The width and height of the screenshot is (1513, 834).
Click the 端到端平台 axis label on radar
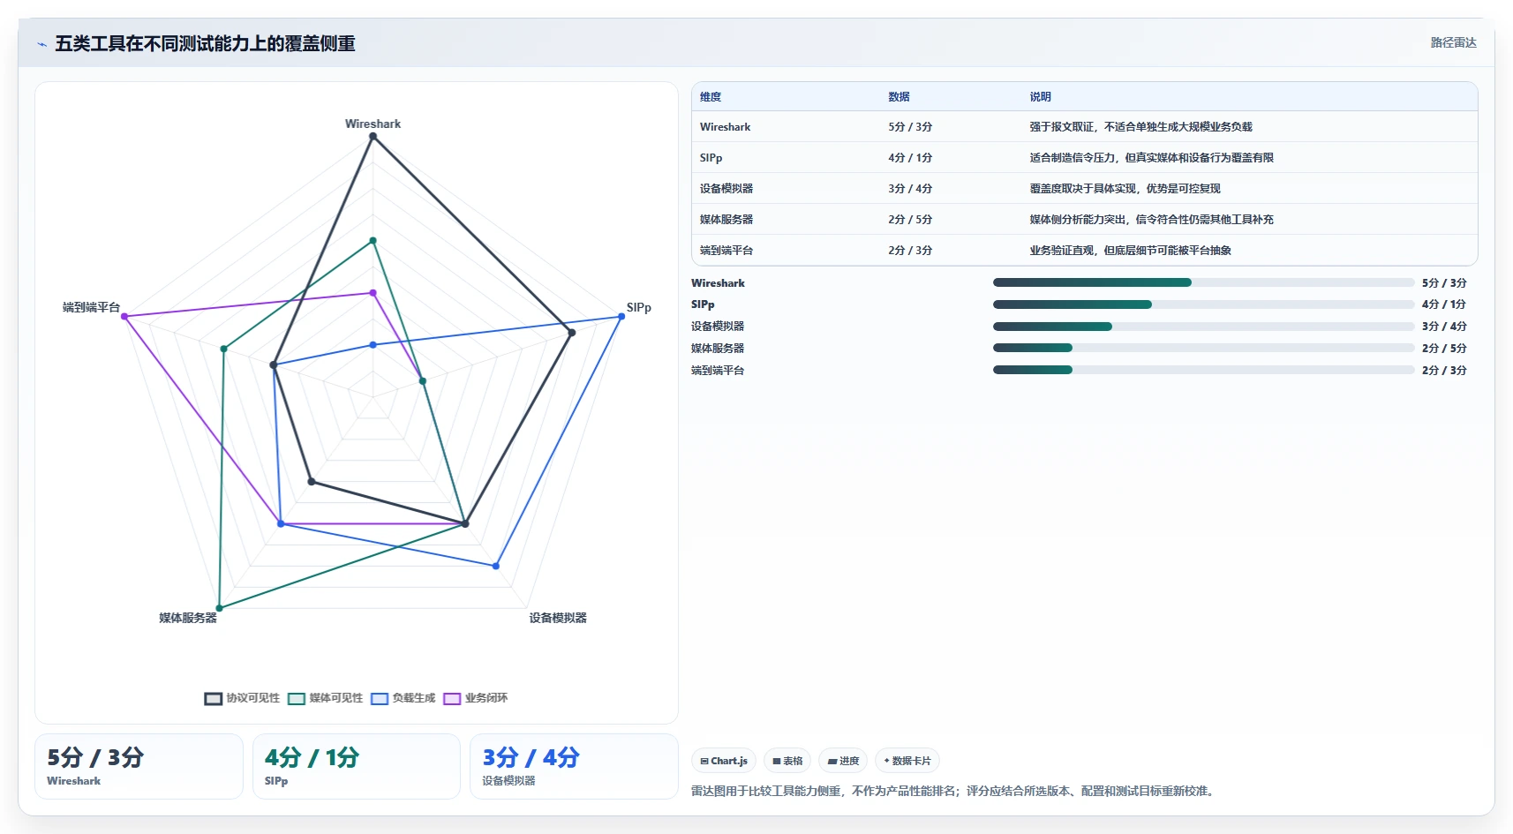pos(91,307)
